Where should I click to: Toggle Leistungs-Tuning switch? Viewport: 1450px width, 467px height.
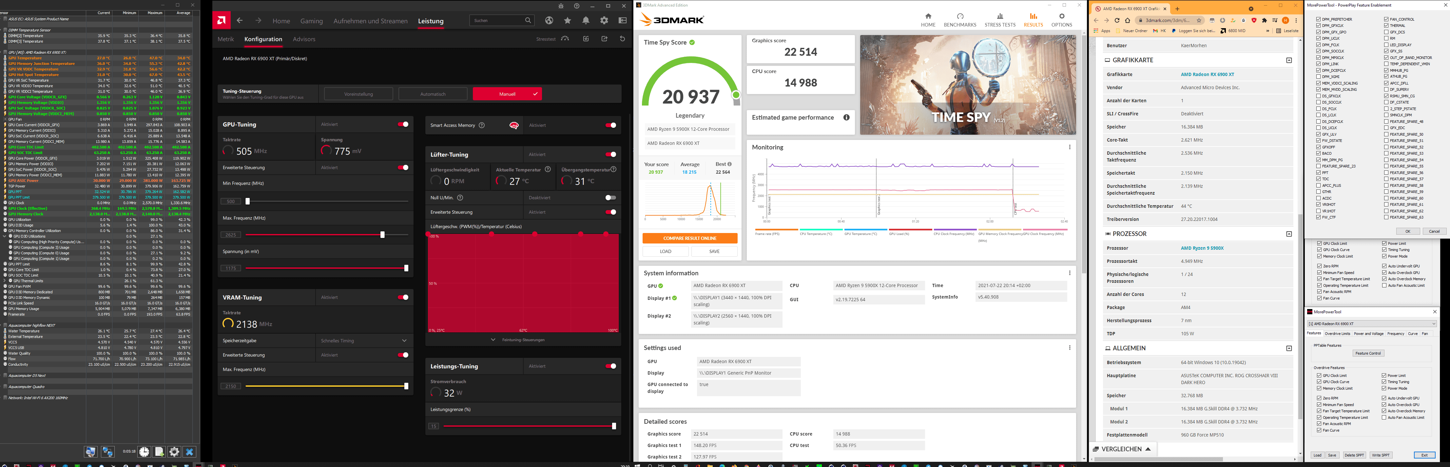611,366
